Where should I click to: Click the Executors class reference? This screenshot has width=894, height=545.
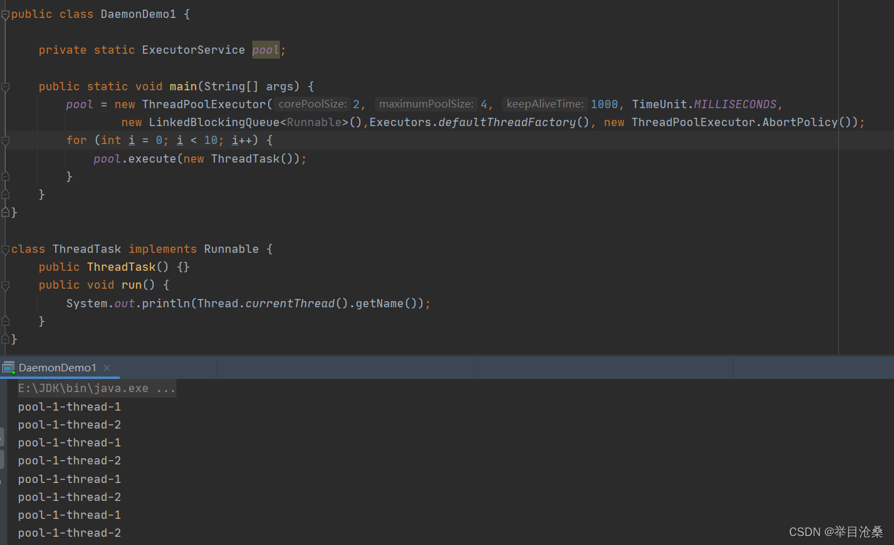pos(400,123)
